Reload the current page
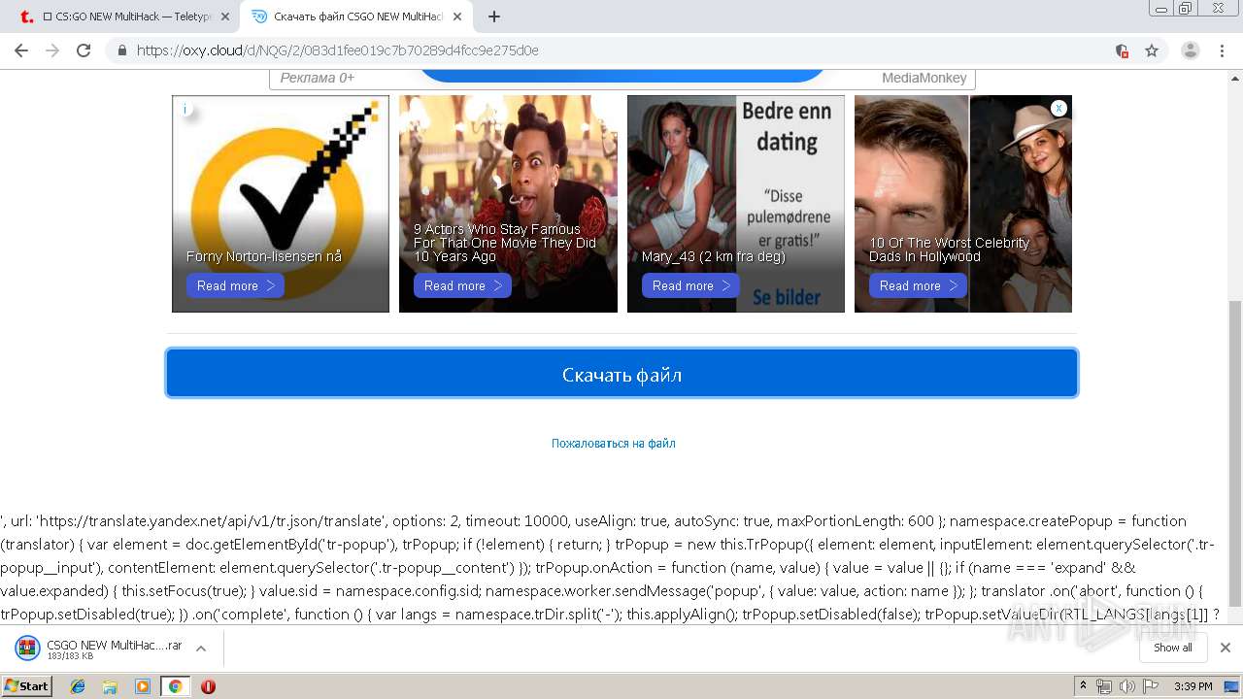This screenshot has height=699, width=1243. [84, 50]
